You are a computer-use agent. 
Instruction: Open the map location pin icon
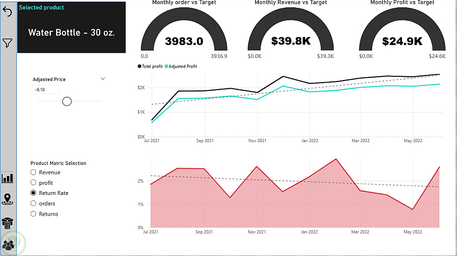pyautogui.click(x=7, y=199)
